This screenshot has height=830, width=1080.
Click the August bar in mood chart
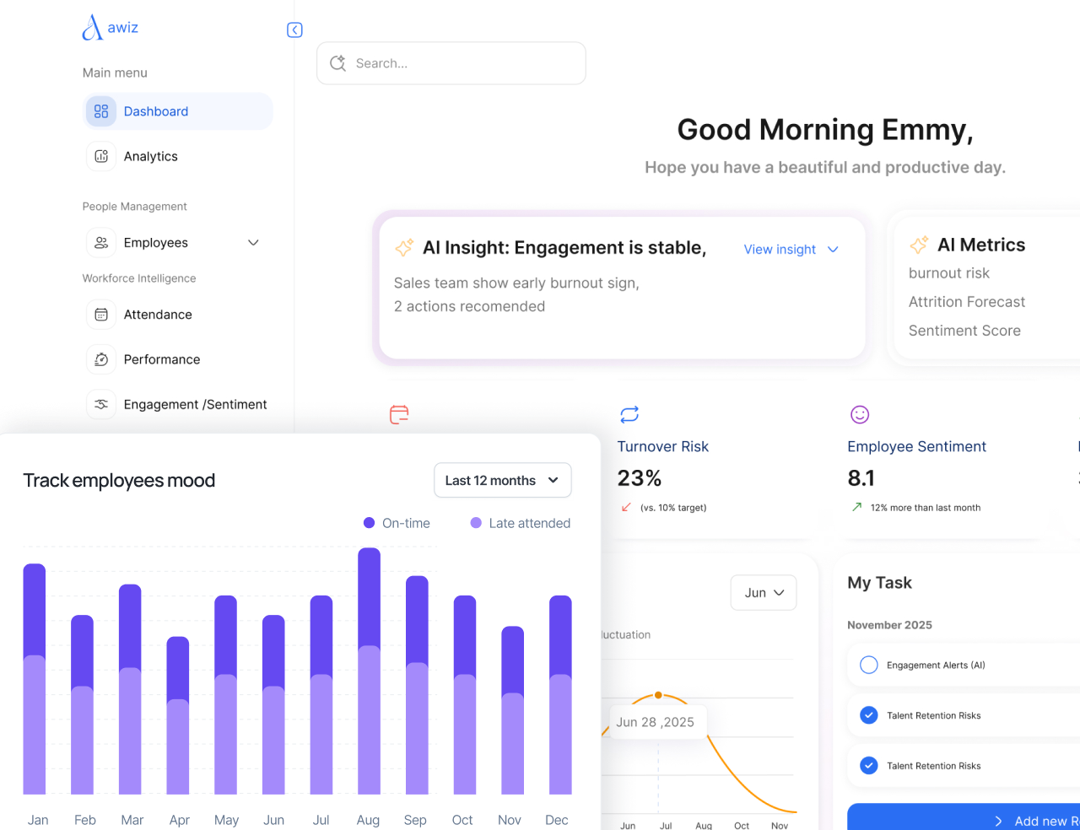pyautogui.click(x=369, y=675)
